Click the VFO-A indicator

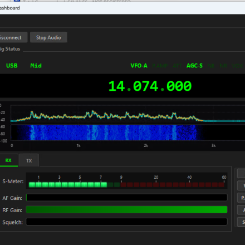click(x=139, y=66)
